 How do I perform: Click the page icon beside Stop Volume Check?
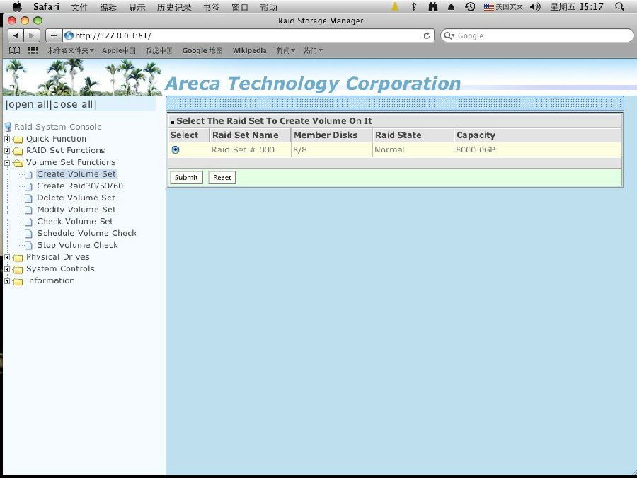tap(28, 246)
